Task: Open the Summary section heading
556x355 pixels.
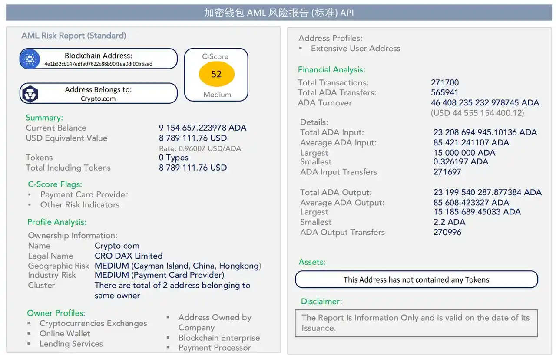Action: [x=44, y=118]
